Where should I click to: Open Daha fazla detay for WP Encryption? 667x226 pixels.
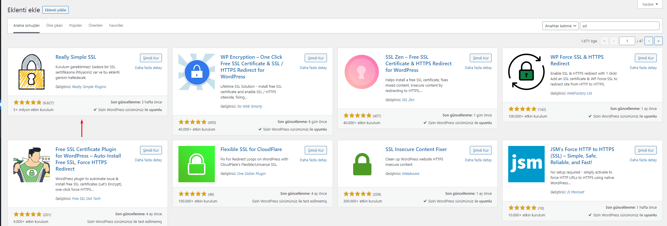coord(313,68)
